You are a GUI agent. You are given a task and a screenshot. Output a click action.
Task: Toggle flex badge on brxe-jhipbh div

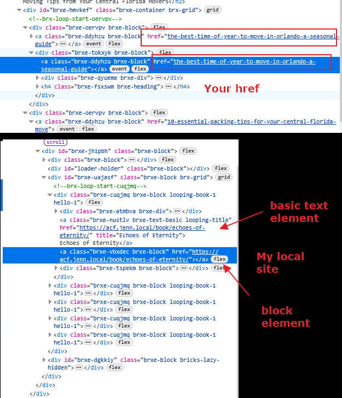tap(189, 151)
